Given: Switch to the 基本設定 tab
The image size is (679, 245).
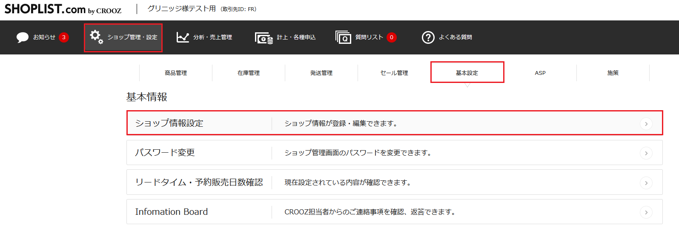Looking at the screenshot, I should (467, 72).
